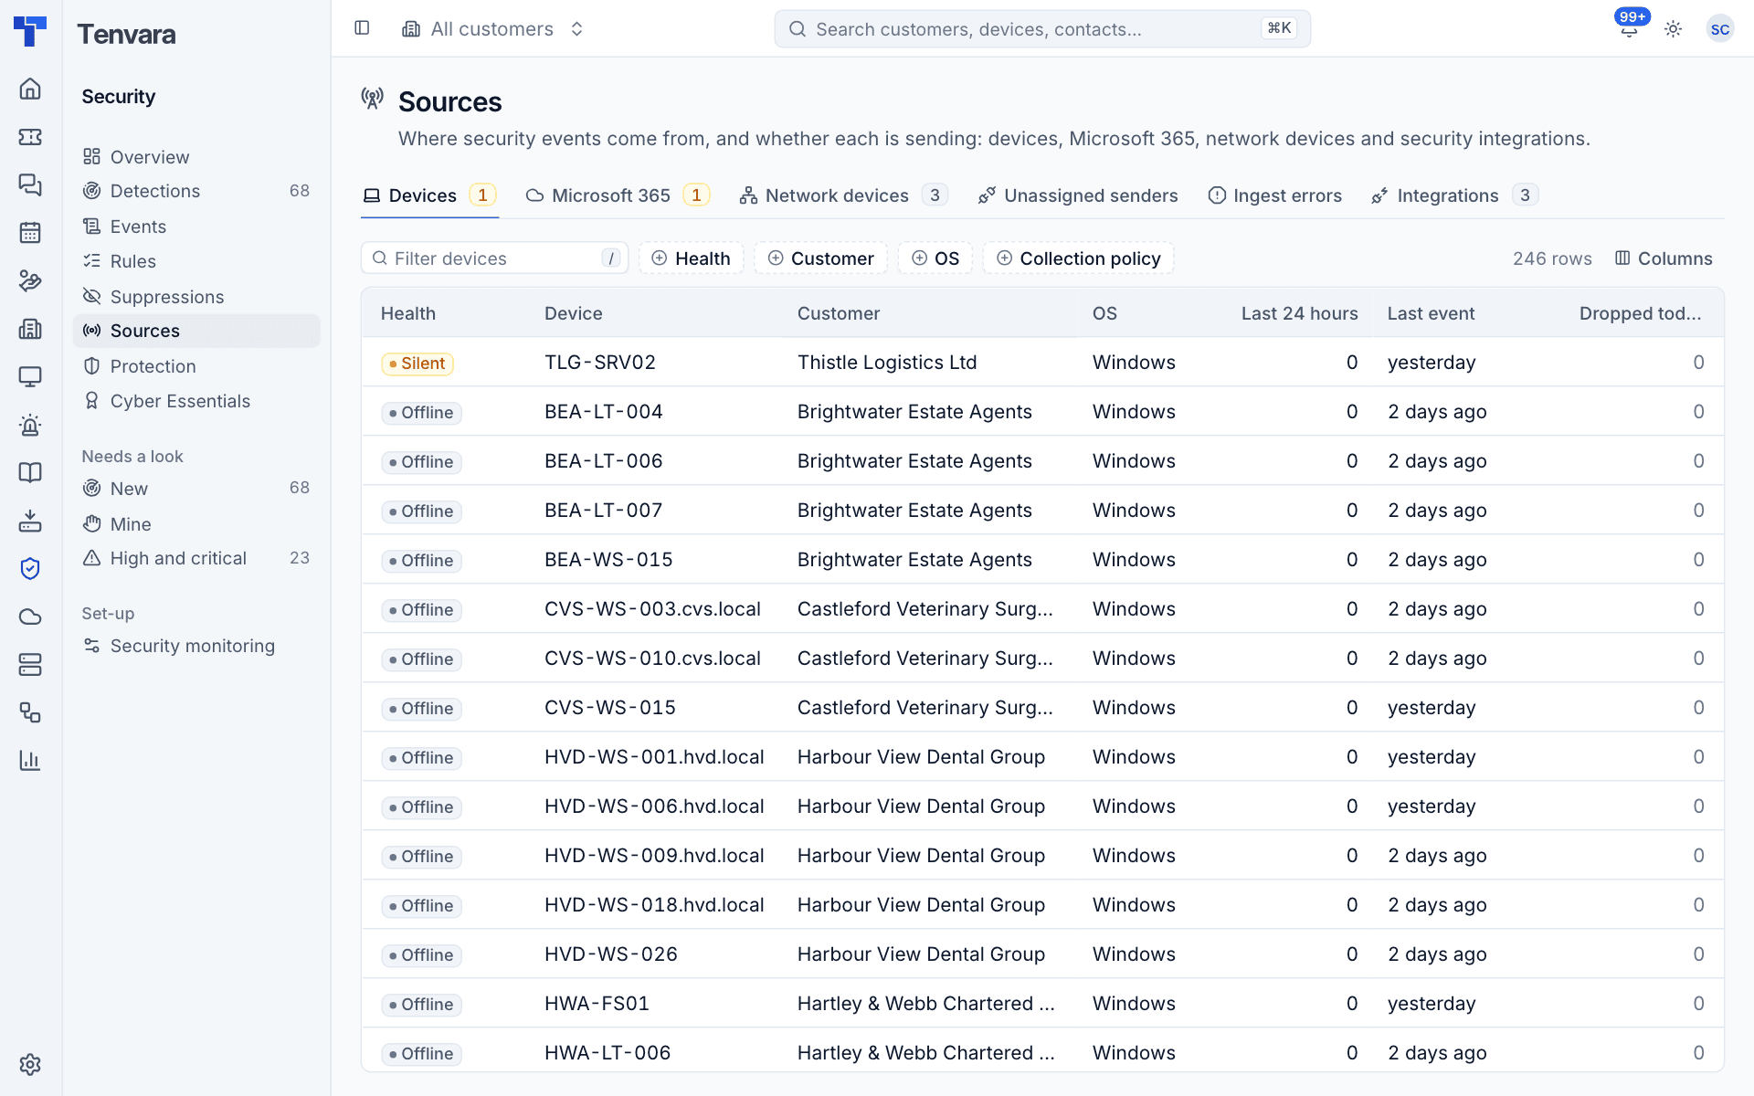Open the Columns chooser
The height and width of the screenshot is (1096, 1754).
tap(1664, 258)
